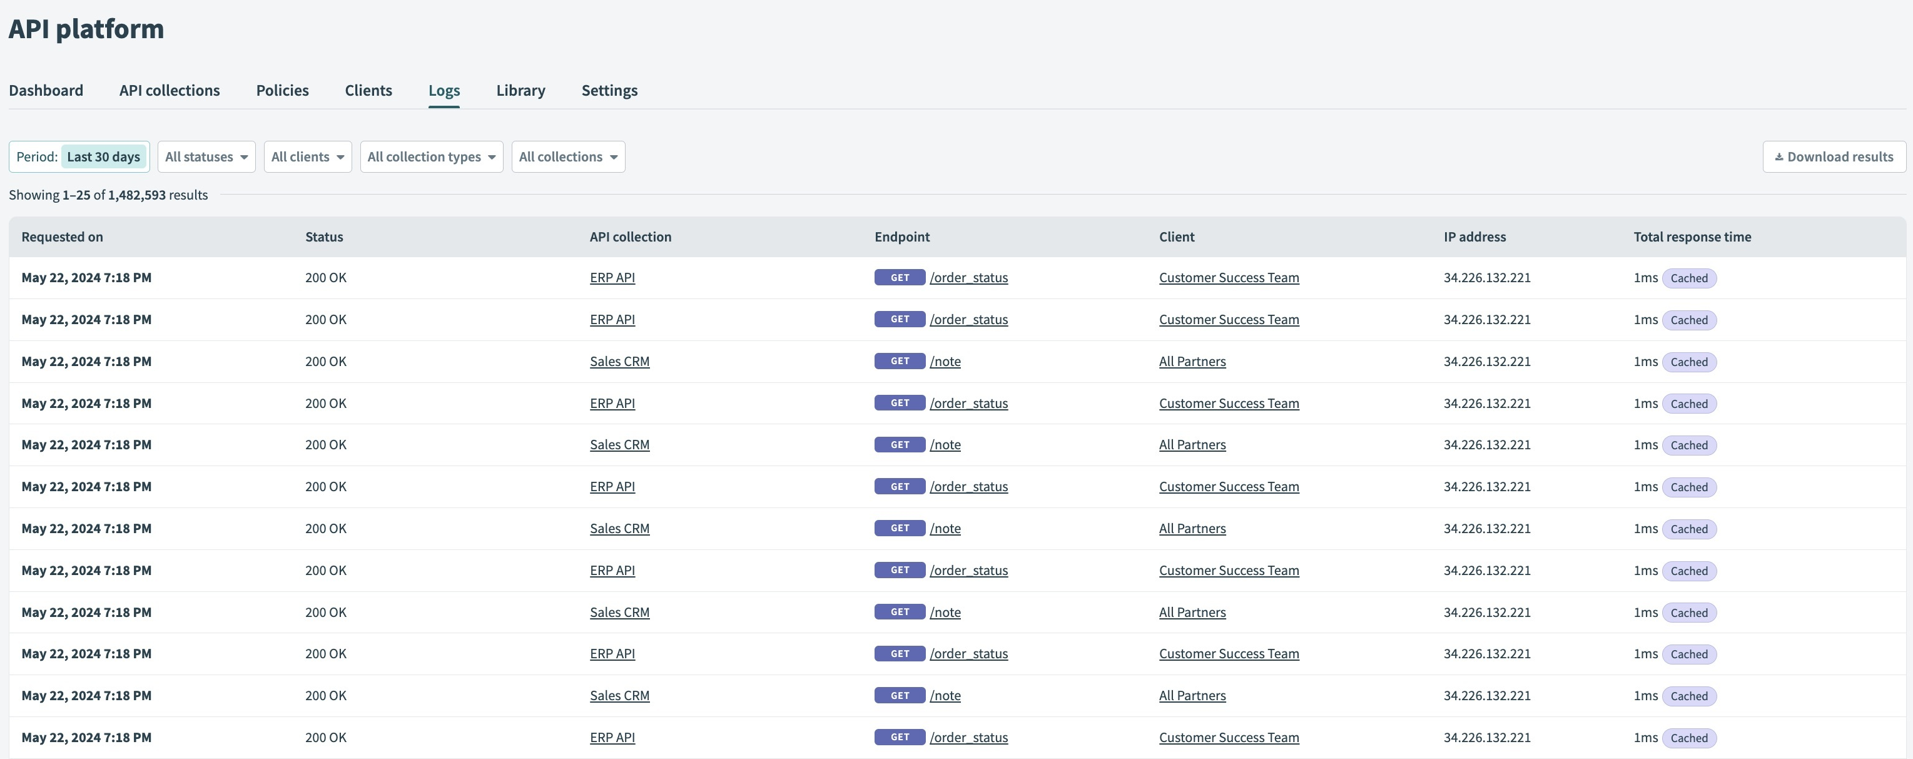Viewport: 1913px width, 759px height.
Task: Open the Settings tab
Action: click(609, 90)
